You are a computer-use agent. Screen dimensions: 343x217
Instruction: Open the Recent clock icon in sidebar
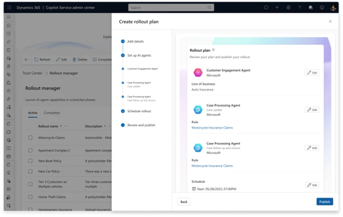[x=9, y=34]
